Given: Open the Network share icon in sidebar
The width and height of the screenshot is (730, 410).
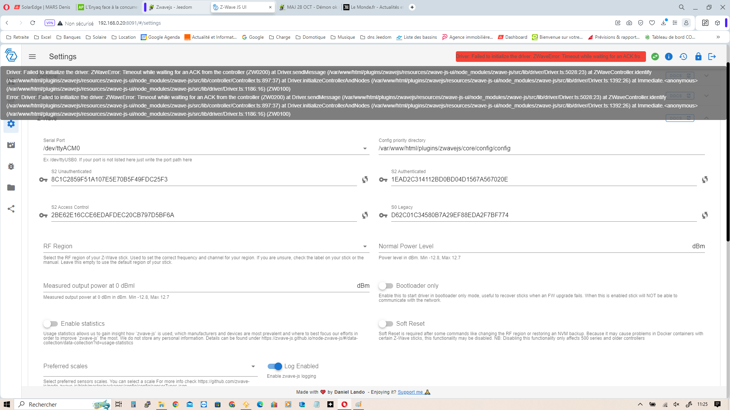Looking at the screenshot, I should 11,209.
